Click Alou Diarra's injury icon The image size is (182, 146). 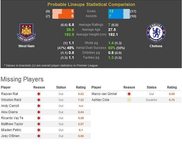tap(39, 112)
